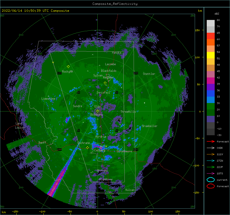Click the Didsbury city label

click(x=97, y=115)
